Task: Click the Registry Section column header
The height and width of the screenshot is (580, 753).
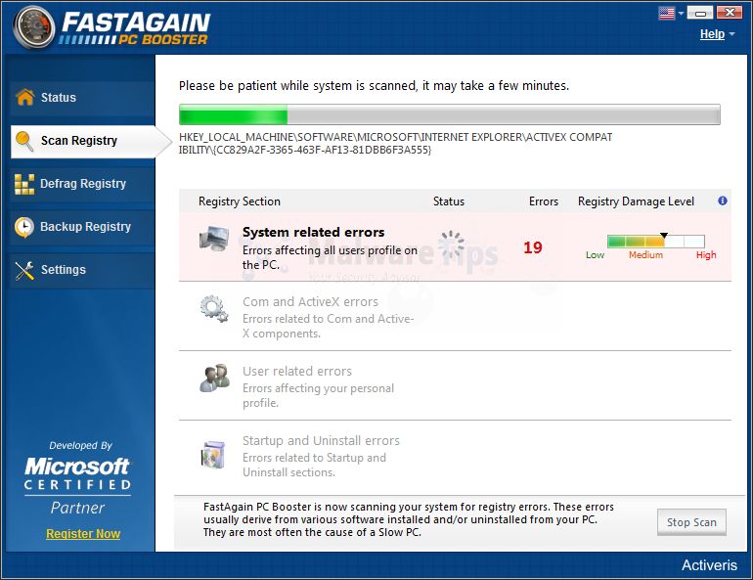Action: coord(240,201)
